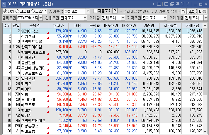Click the 다음 next button
Viewport: 209px width, 135px height.
203,11
